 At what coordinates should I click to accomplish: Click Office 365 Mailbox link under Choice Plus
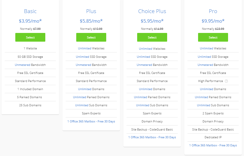pos(152,137)
